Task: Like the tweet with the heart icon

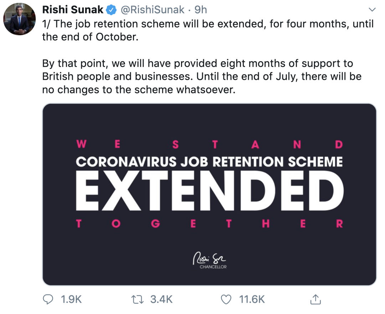Action: (226, 299)
